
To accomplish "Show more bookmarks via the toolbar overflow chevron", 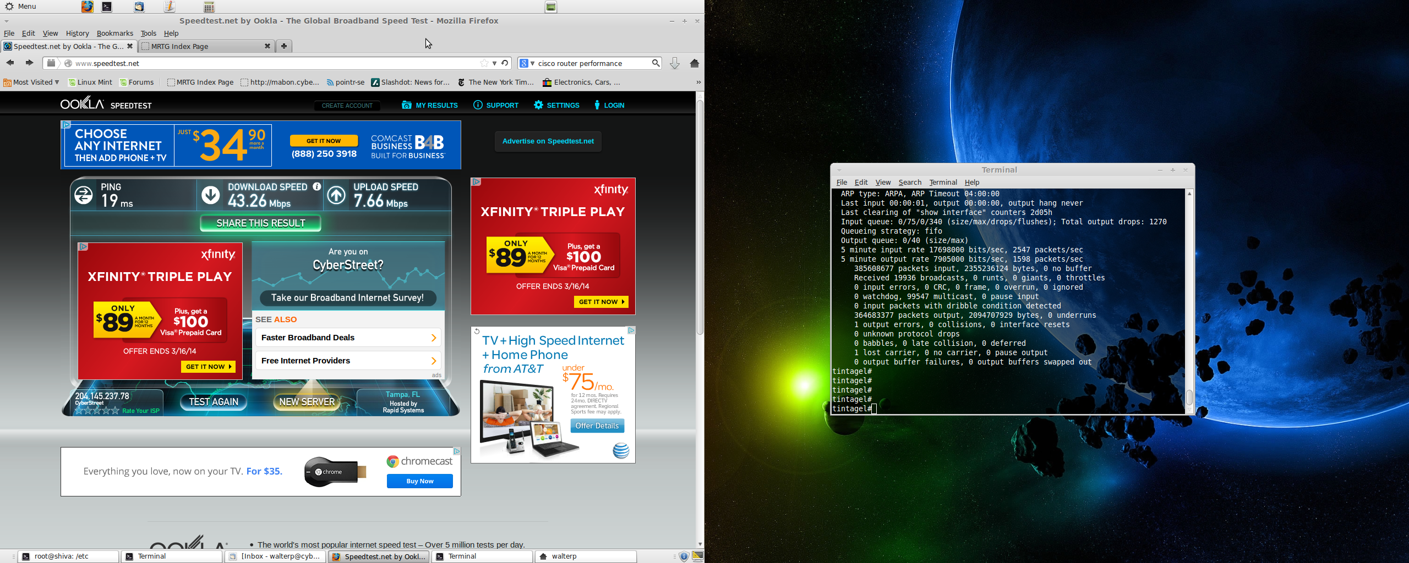I will [698, 82].
